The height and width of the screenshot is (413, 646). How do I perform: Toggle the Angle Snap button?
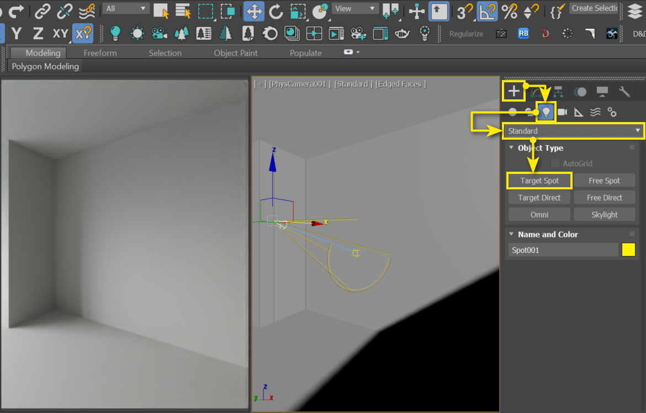487,11
